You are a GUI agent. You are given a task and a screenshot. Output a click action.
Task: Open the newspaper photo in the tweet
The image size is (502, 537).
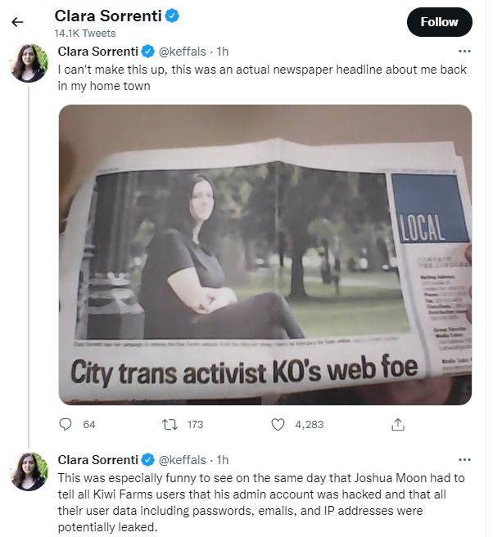tap(265, 254)
